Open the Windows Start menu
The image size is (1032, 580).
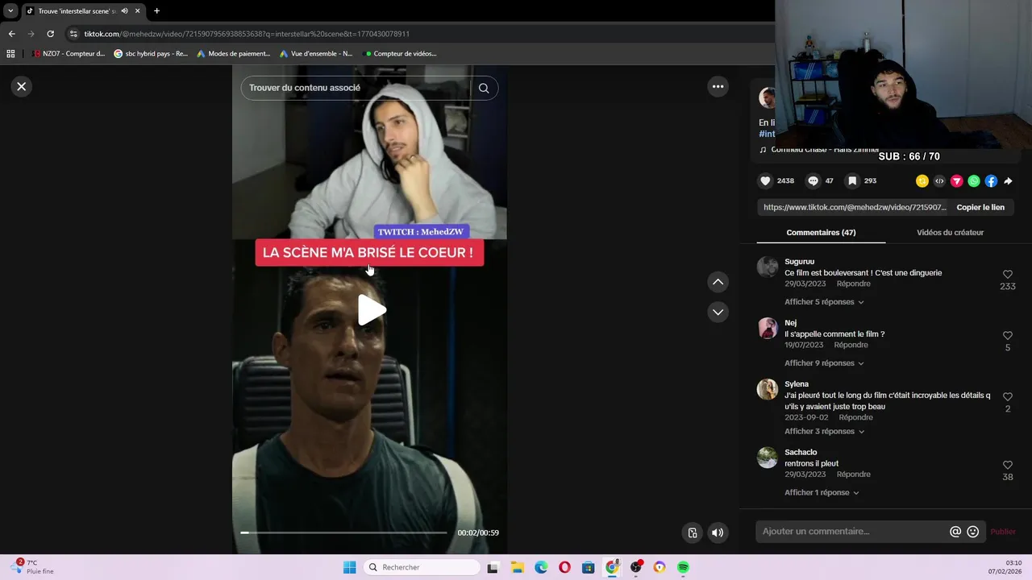[x=349, y=567]
